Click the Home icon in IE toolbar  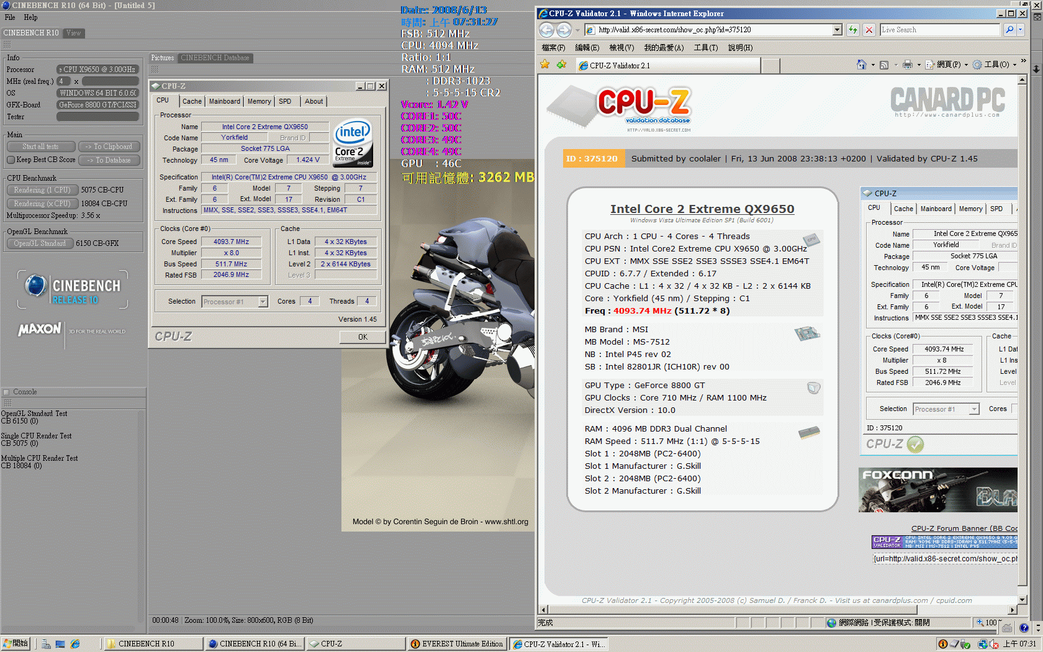click(x=861, y=65)
